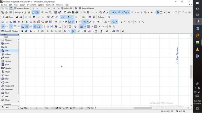Click the canvas vertical scrollbar thumb
This screenshot has width=202, height=113.
coord(191,72)
